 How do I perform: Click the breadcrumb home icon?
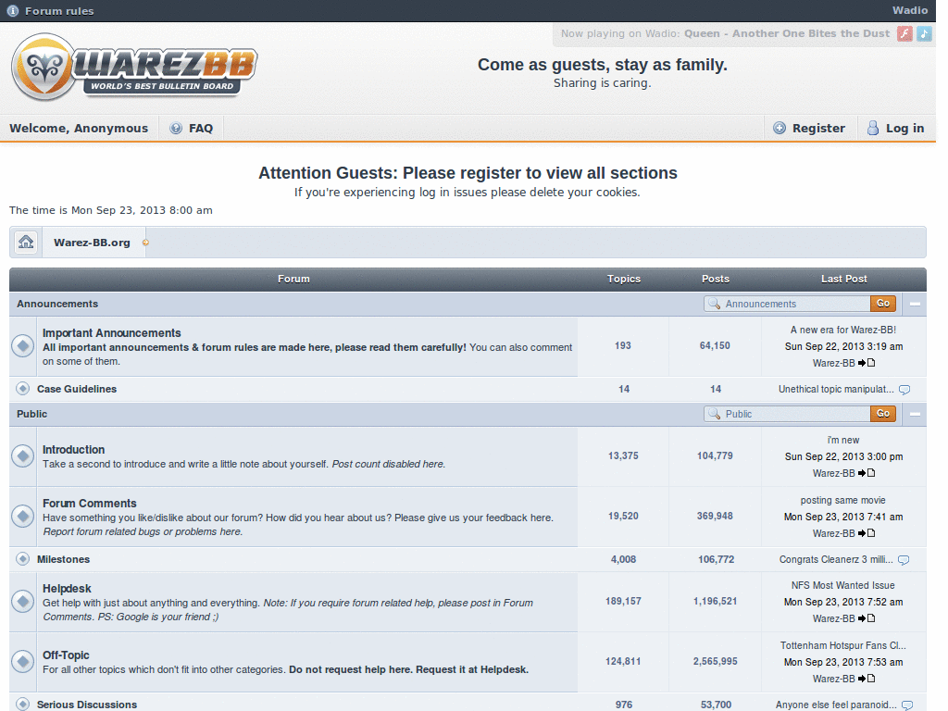click(25, 242)
